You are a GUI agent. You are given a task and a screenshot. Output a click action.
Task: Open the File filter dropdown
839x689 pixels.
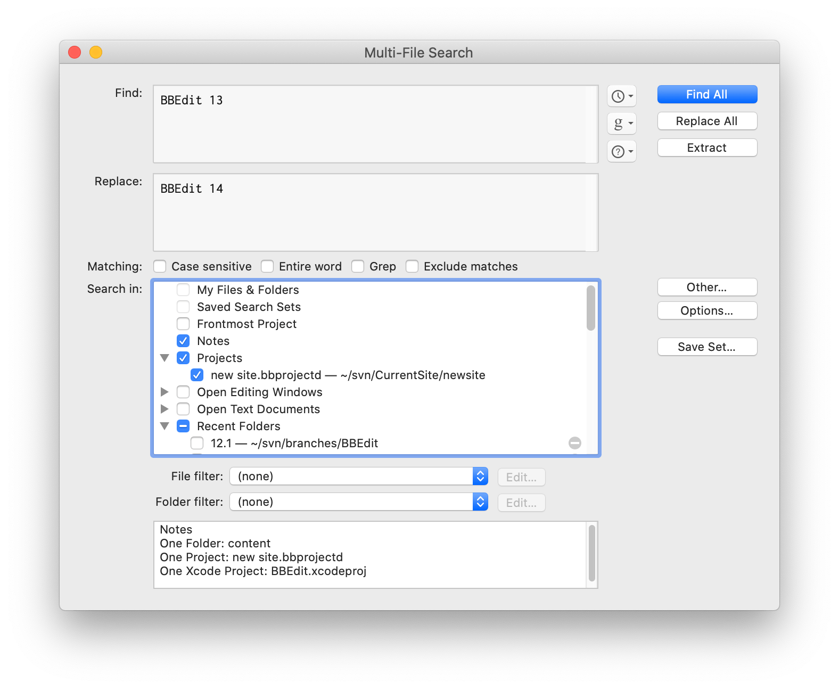click(x=358, y=476)
